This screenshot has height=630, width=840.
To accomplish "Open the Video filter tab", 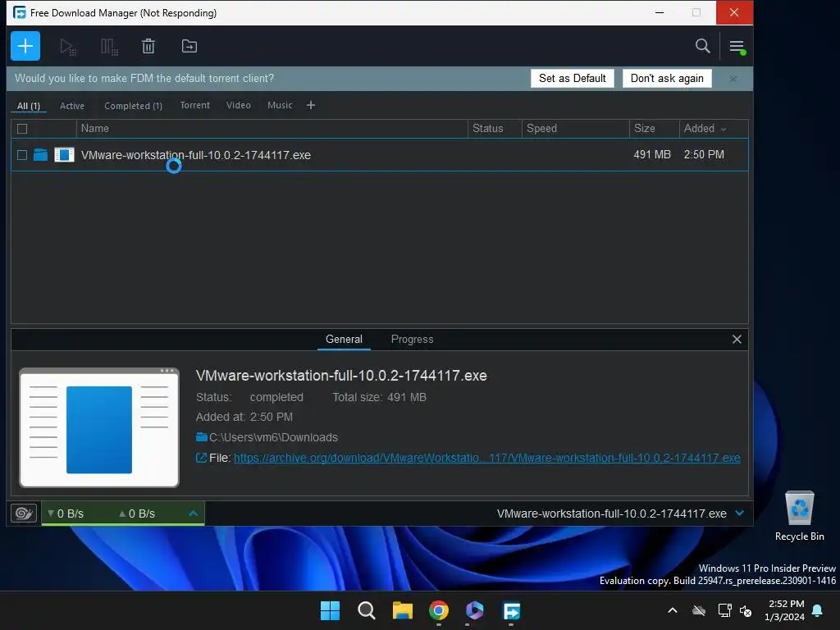I will 239,105.
